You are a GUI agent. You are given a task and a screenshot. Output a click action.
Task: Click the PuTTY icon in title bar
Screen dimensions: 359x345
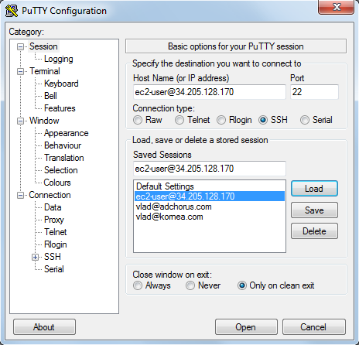point(12,11)
